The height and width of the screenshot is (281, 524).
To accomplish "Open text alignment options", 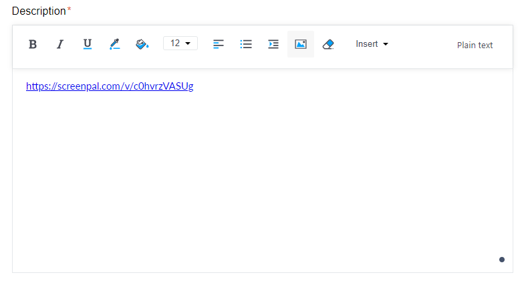I will click(x=218, y=44).
